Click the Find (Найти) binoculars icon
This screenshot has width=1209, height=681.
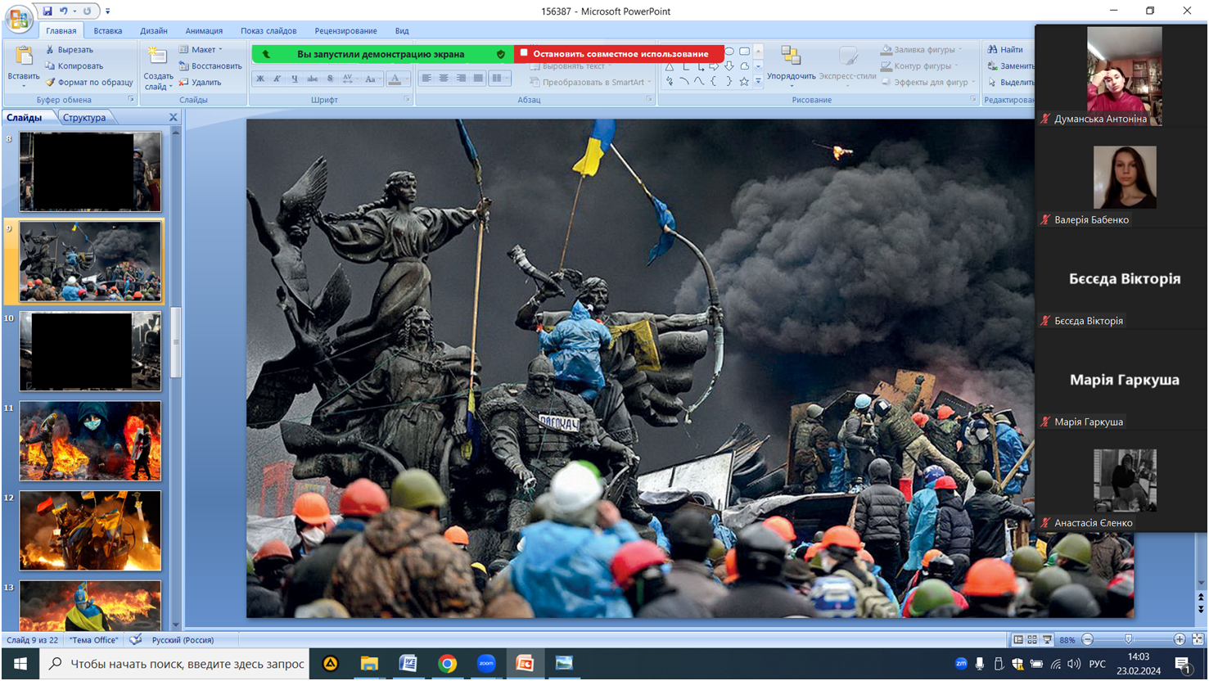pos(993,50)
